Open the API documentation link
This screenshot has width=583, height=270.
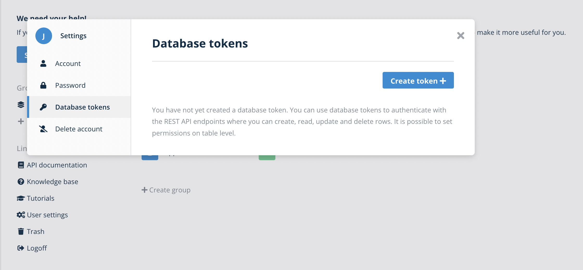point(57,165)
